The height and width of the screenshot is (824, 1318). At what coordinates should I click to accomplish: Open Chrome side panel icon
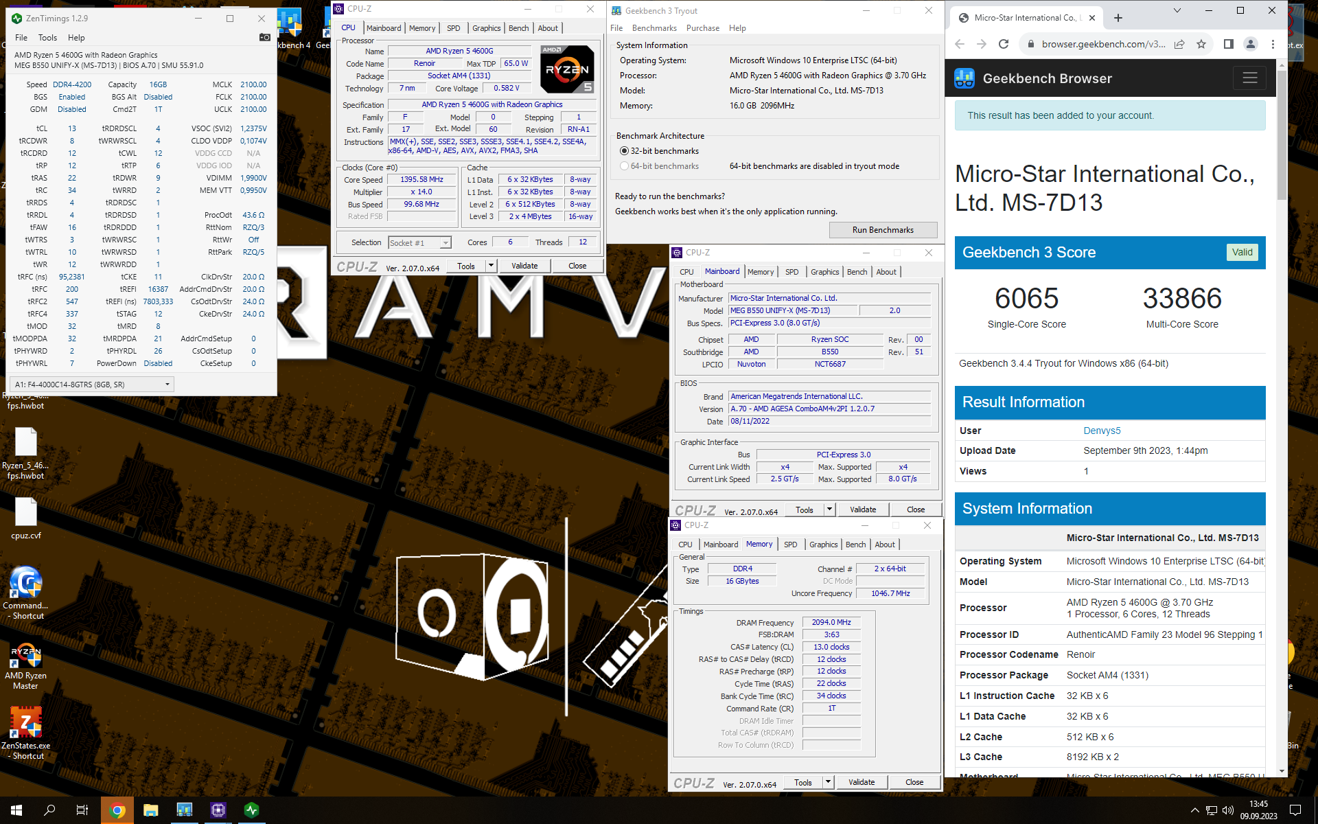coord(1229,44)
